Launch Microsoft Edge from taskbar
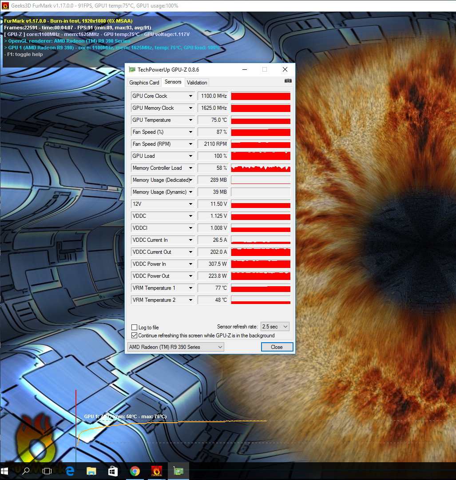 [x=70, y=471]
